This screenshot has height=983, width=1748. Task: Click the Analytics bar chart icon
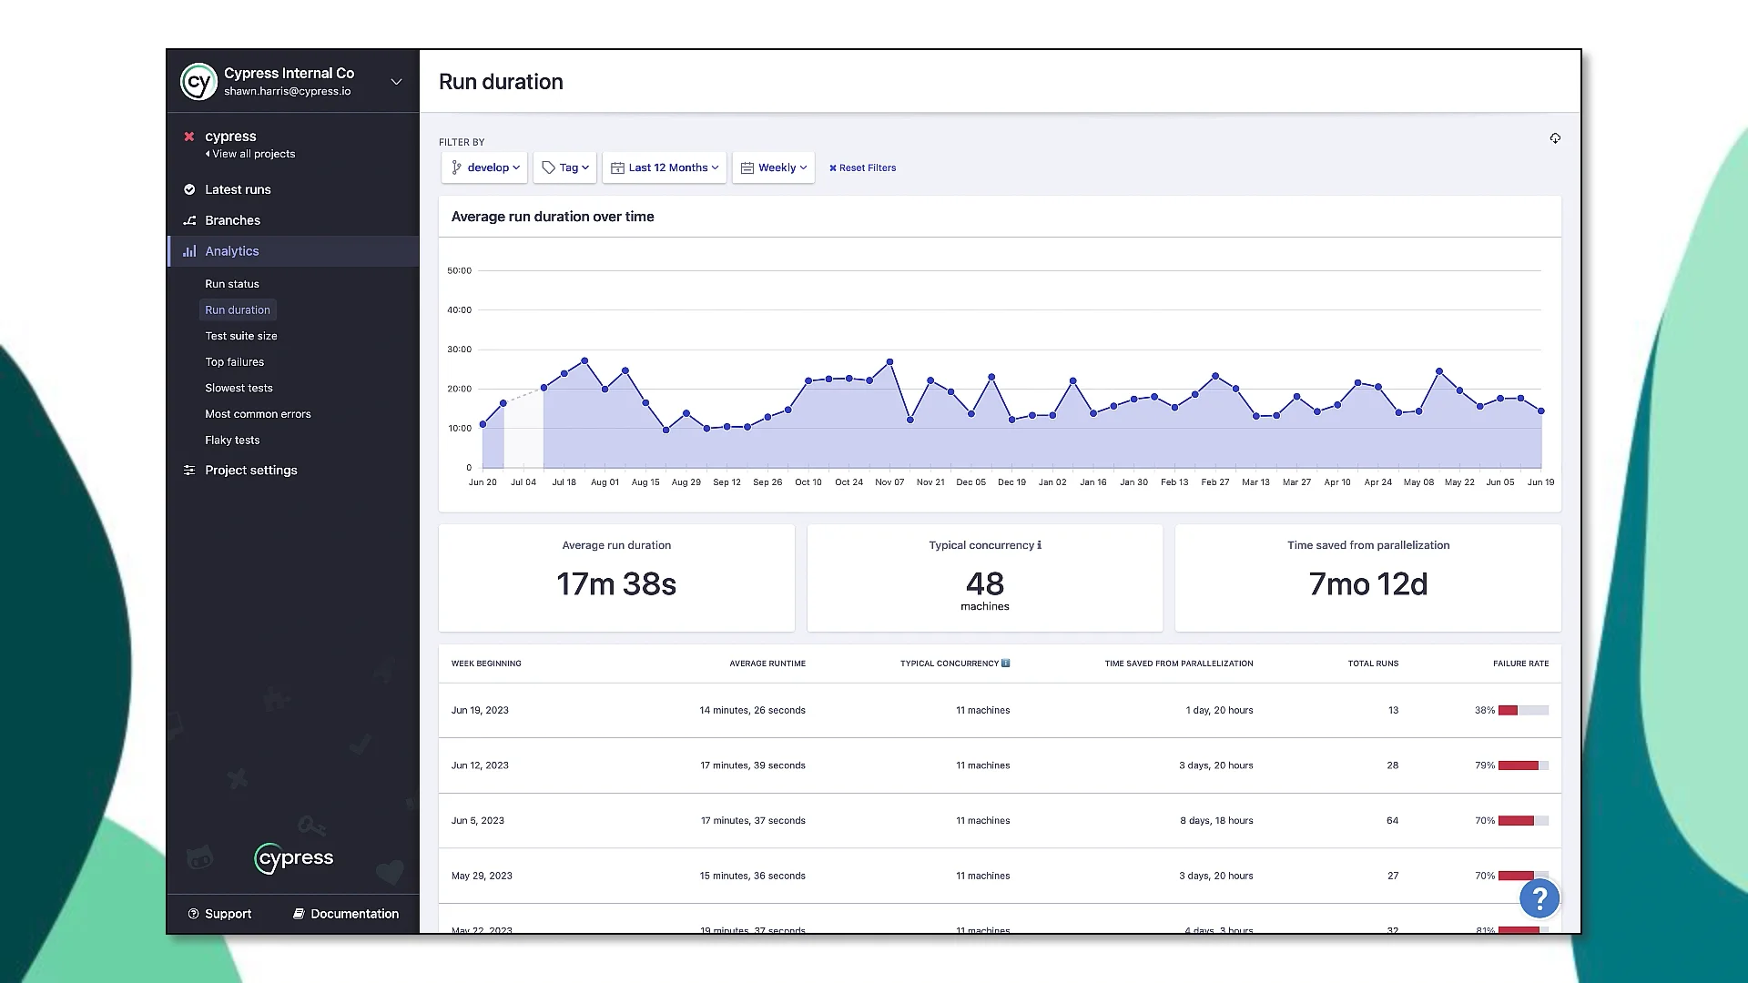pyautogui.click(x=189, y=251)
